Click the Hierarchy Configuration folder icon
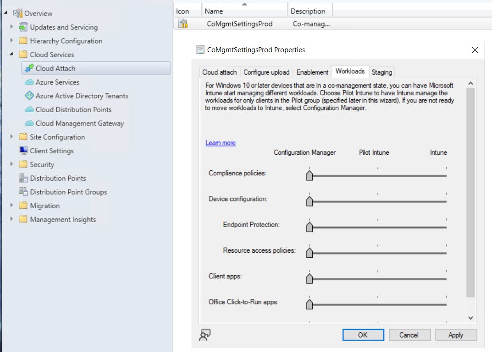 23,41
